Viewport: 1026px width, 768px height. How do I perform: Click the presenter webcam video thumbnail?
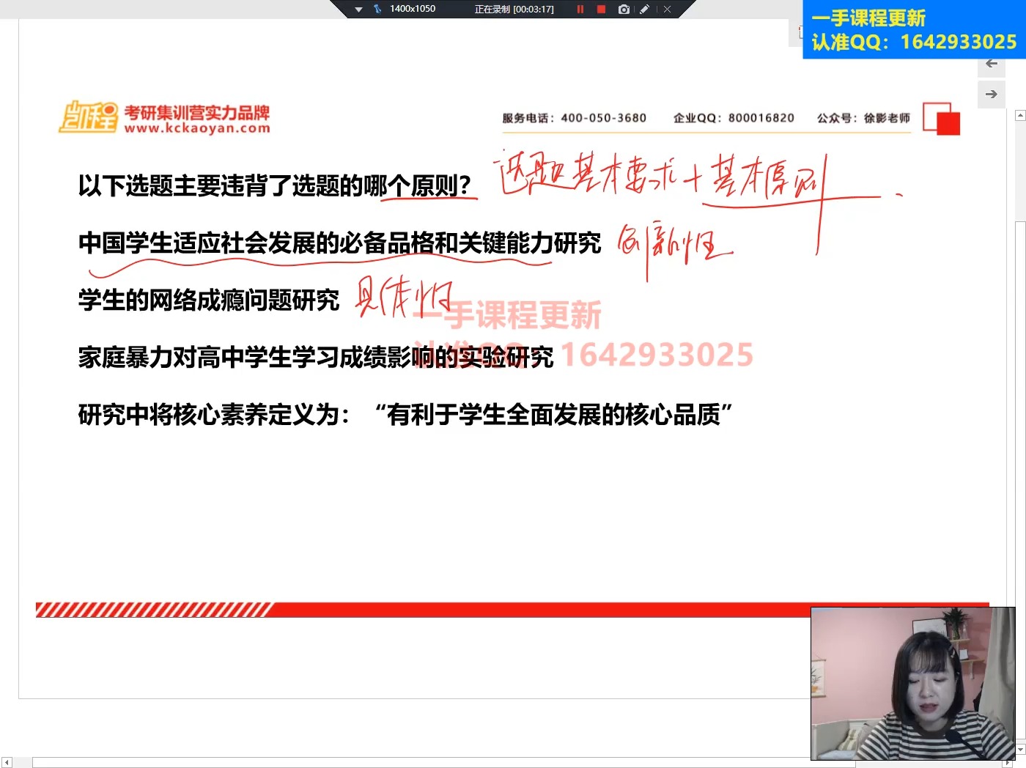pyautogui.click(x=913, y=684)
